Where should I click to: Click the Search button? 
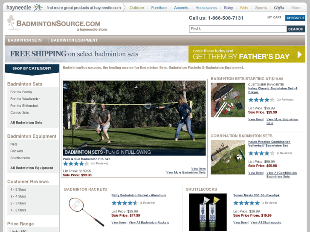pos(296,29)
